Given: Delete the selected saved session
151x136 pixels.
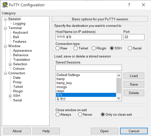Looking at the screenshot, I should coord(134,93).
